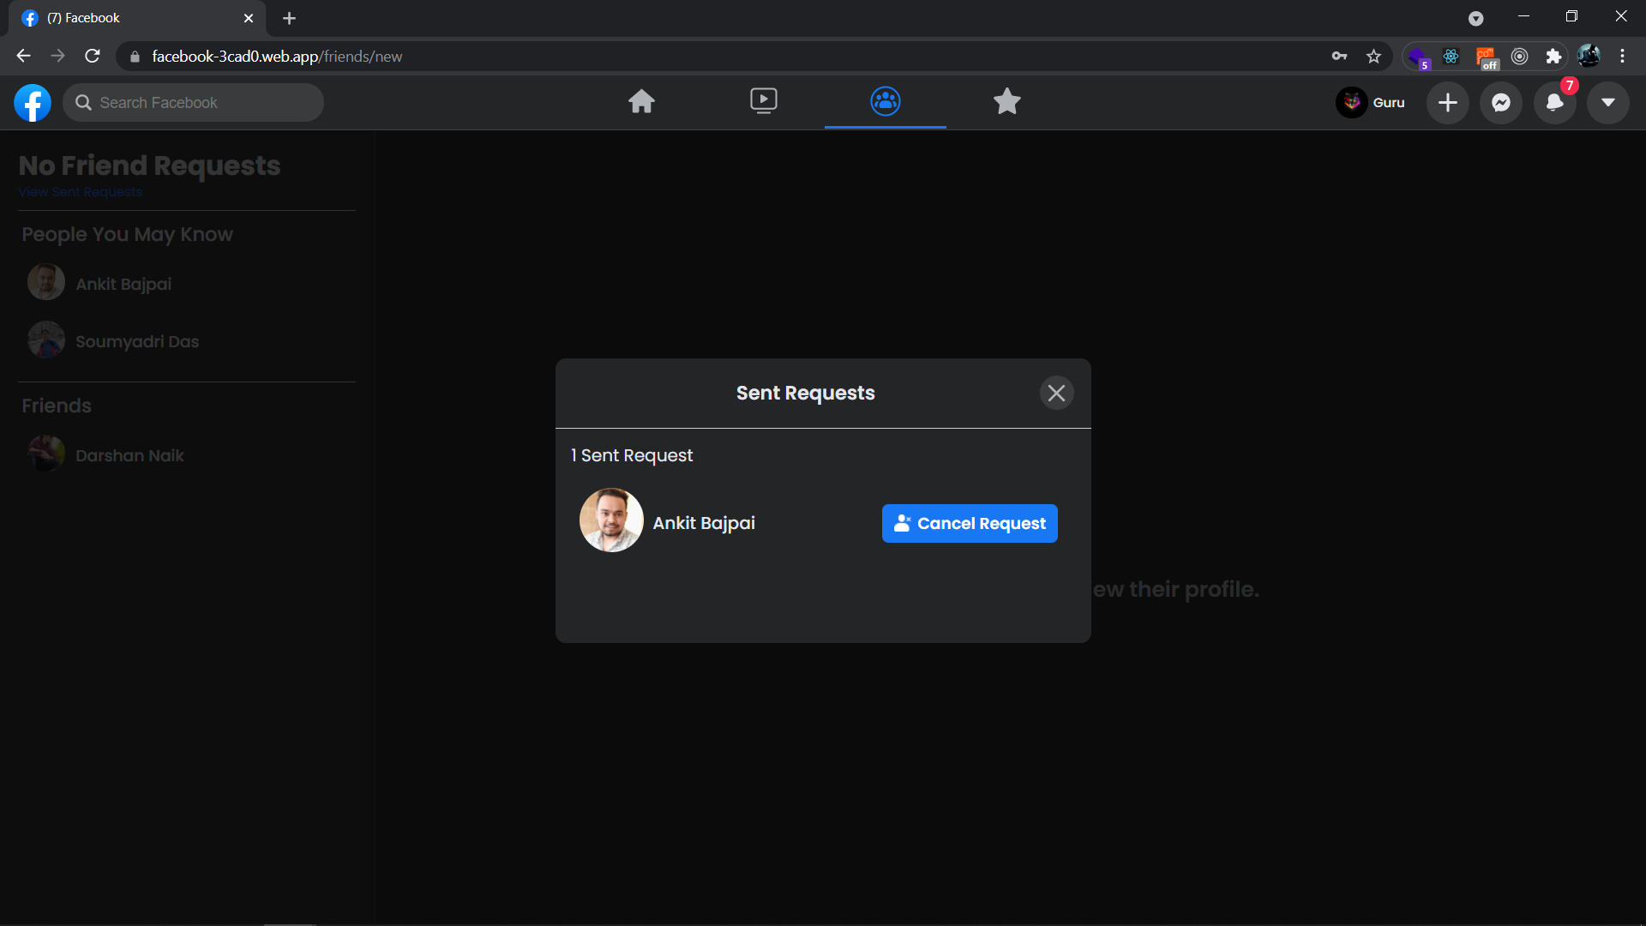Click the browser forward arrow
Image resolution: width=1646 pixels, height=926 pixels.
57,56
